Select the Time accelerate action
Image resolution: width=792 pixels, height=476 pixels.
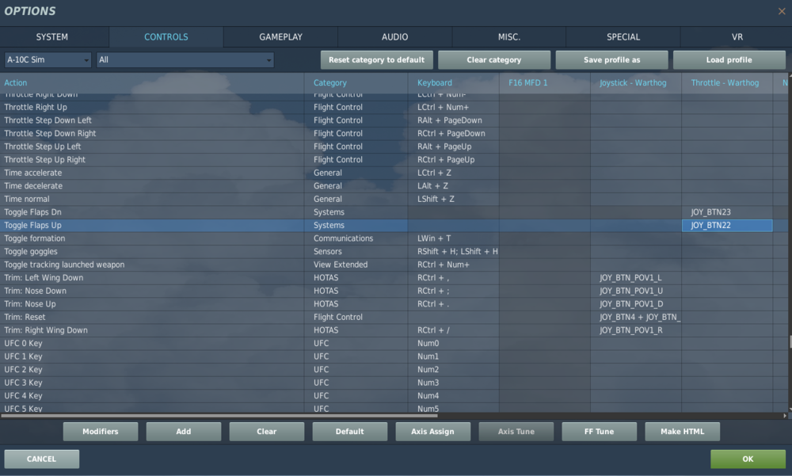151,173
